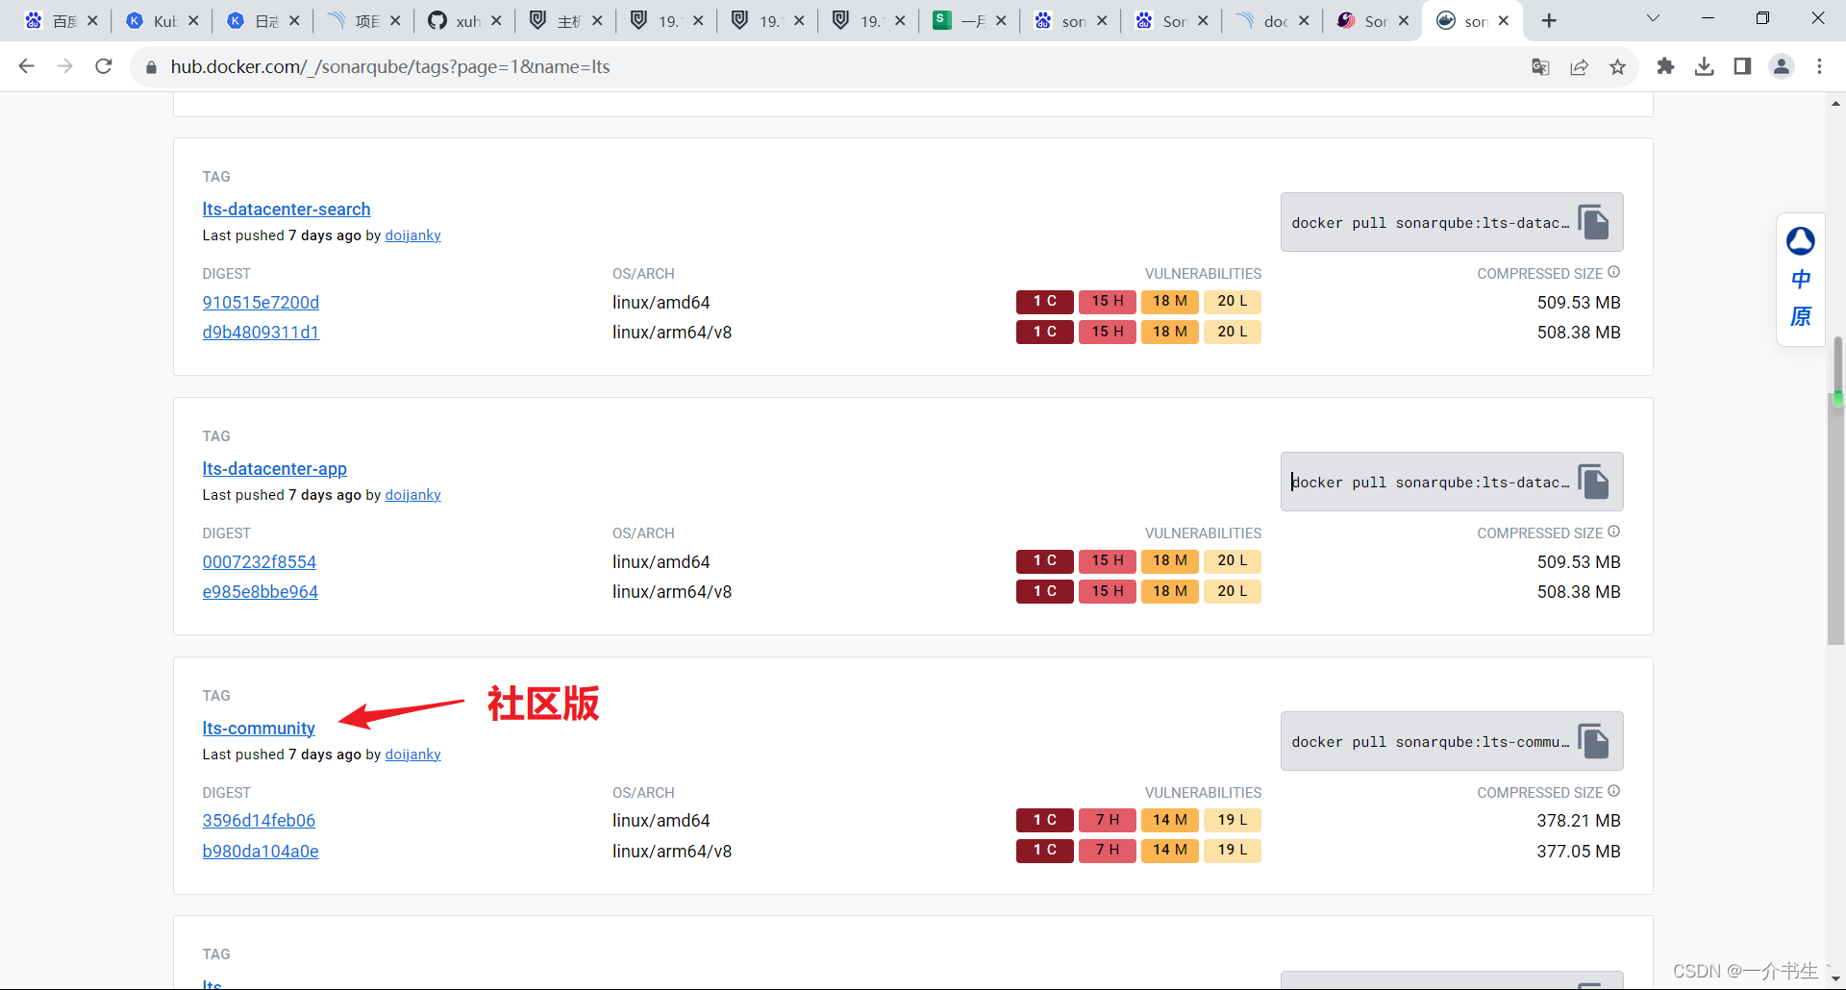Screen dimensions: 1846x990
Task: Copy the lts-community docker pull command
Action: click(1593, 741)
